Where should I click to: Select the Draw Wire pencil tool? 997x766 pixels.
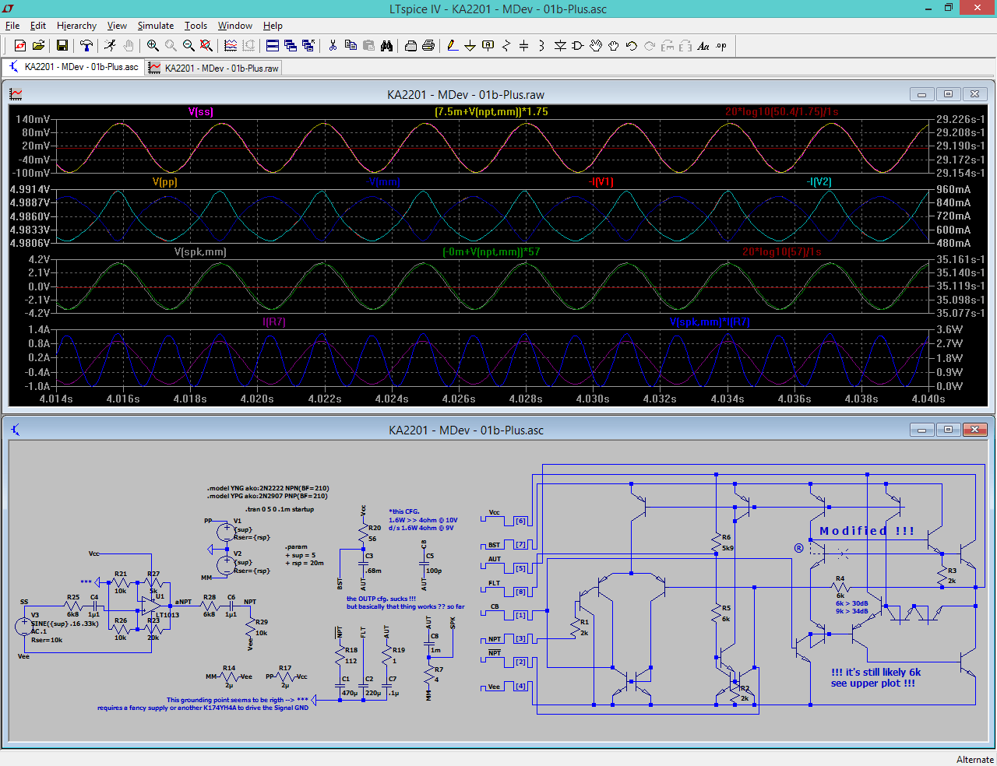pos(453,46)
